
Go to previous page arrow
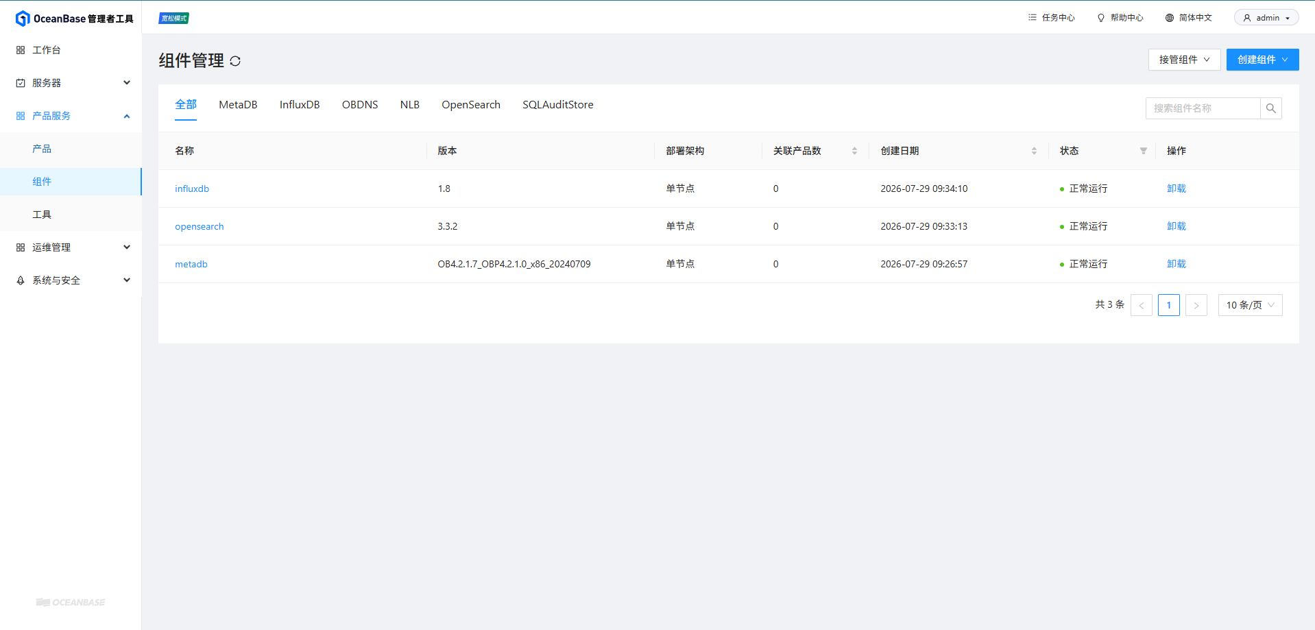(1142, 305)
